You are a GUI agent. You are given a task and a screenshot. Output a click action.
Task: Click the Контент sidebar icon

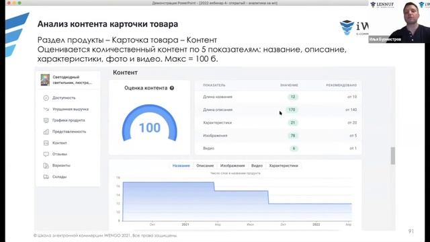tap(46, 143)
